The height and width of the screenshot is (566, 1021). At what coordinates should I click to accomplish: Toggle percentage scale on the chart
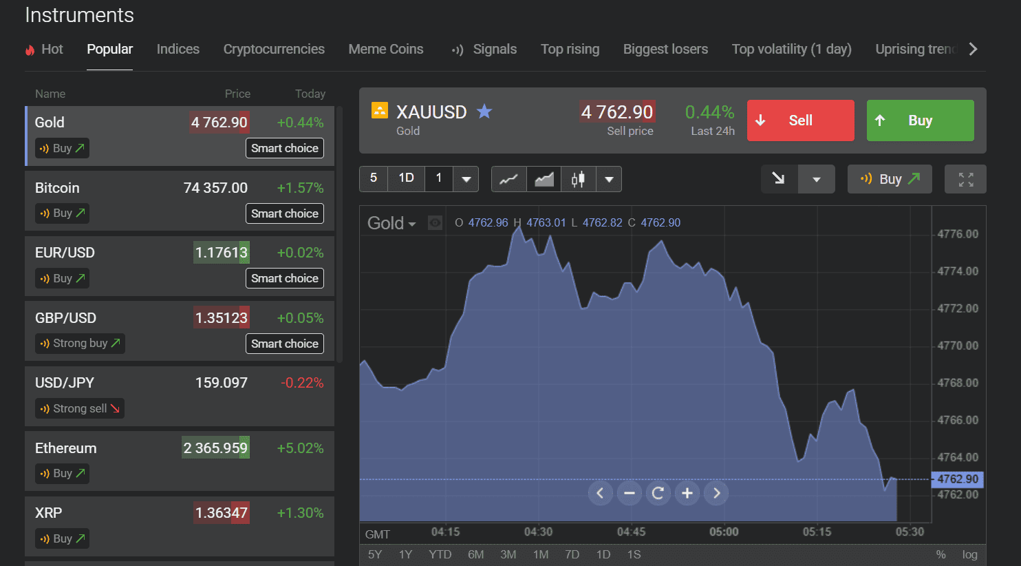[941, 554]
